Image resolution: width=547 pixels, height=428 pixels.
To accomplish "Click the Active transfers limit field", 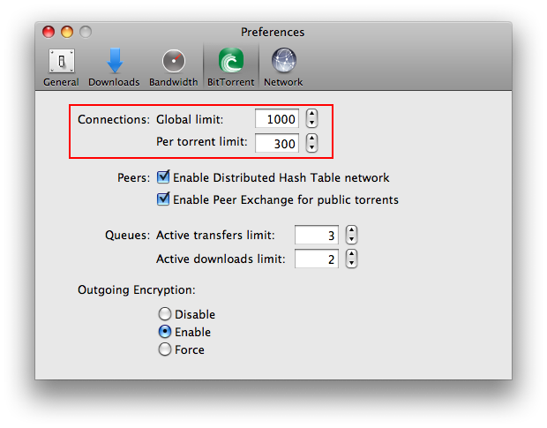I will [317, 235].
